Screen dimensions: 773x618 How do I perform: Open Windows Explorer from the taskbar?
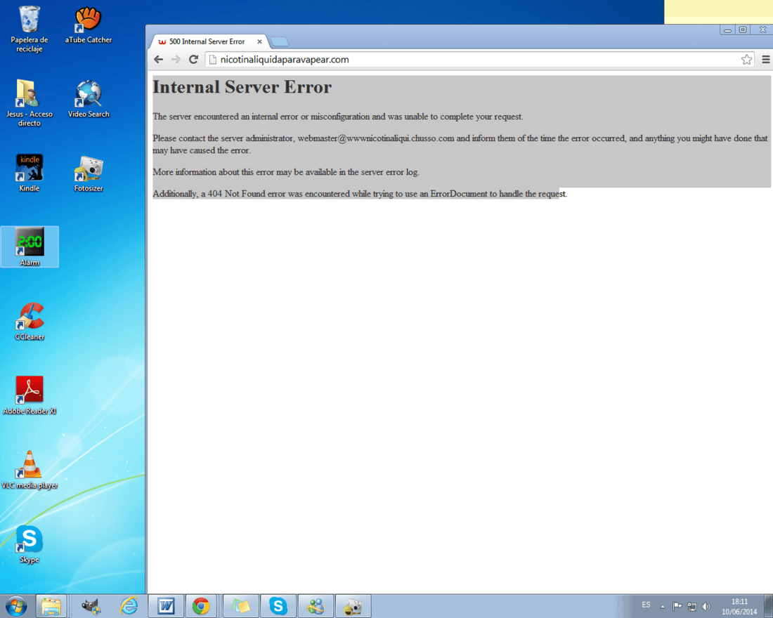click(x=51, y=606)
